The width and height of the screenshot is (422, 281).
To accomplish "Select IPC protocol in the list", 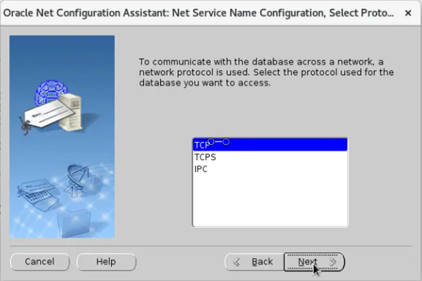I will [270, 169].
